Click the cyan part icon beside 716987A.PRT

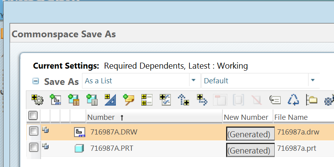tap(79, 148)
